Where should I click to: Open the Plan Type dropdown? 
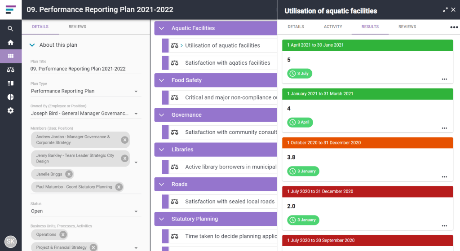(x=84, y=91)
